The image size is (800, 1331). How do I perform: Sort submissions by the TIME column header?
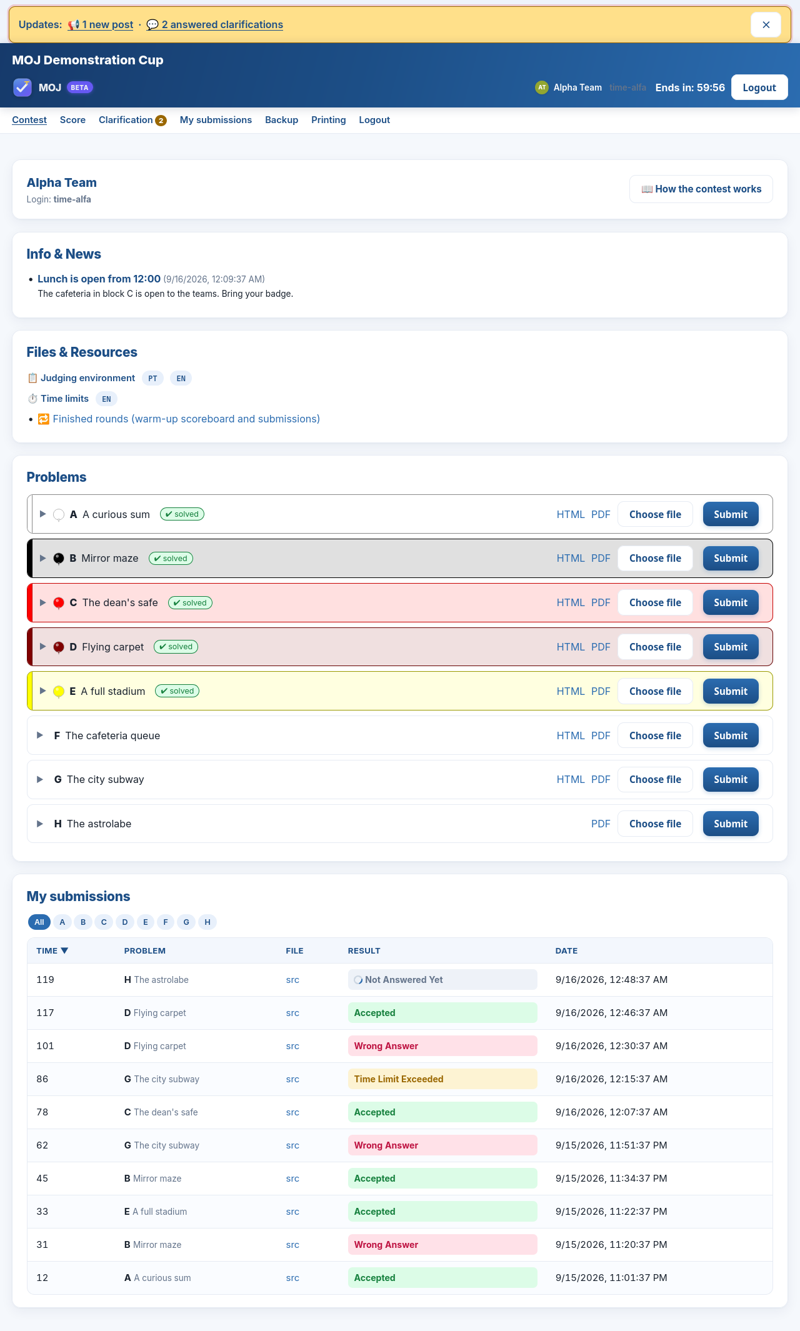click(x=52, y=950)
